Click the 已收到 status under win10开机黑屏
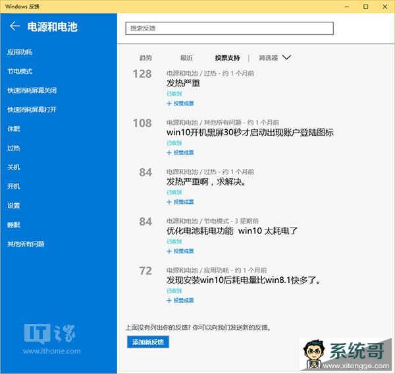This screenshot has height=374, width=395. pyautogui.click(x=174, y=143)
